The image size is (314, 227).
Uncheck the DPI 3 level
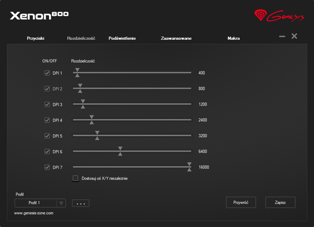(x=47, y=105)
